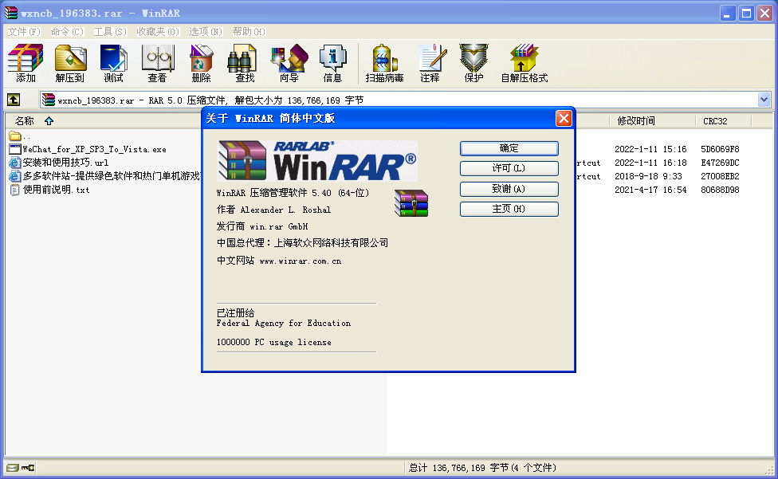Image resolution: width=778 pixels, height=479 pixels.
Task: Click the 安装和使用技巧.url file icon
Action: 15,163
